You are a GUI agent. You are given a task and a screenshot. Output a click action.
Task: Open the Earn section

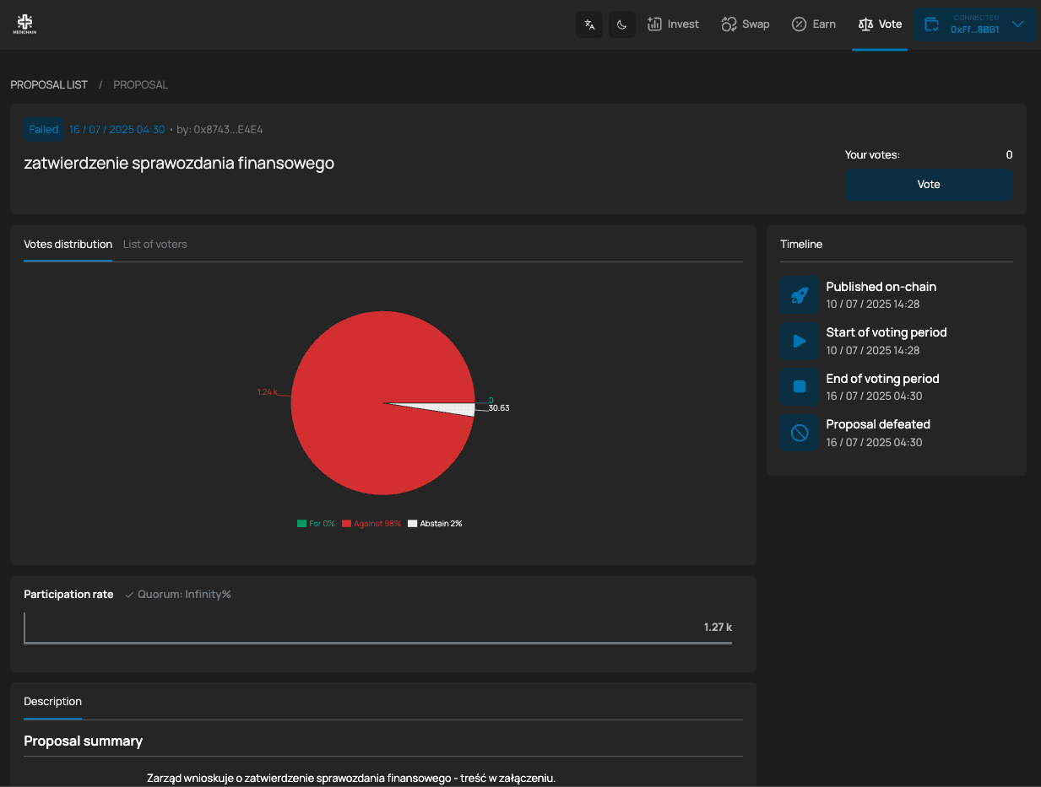[x=814, y=24]
